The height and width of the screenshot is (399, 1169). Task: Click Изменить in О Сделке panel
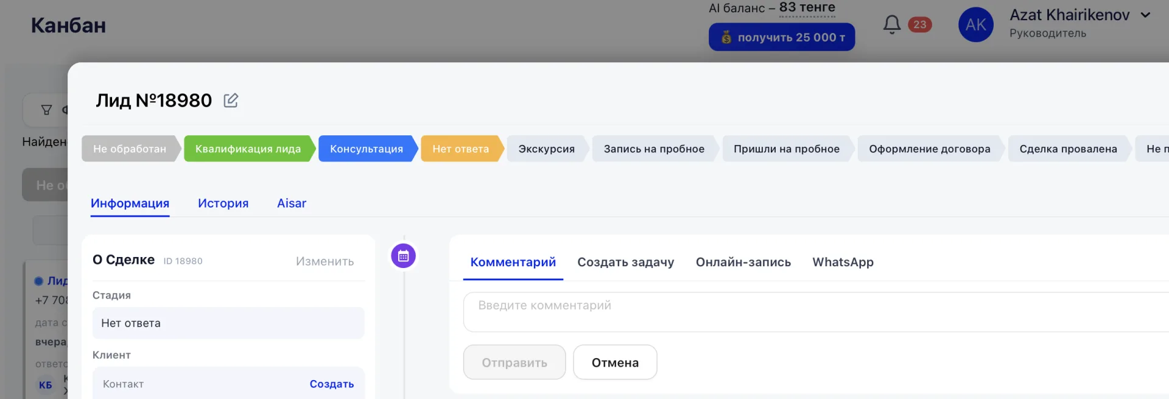click(325, 261)
